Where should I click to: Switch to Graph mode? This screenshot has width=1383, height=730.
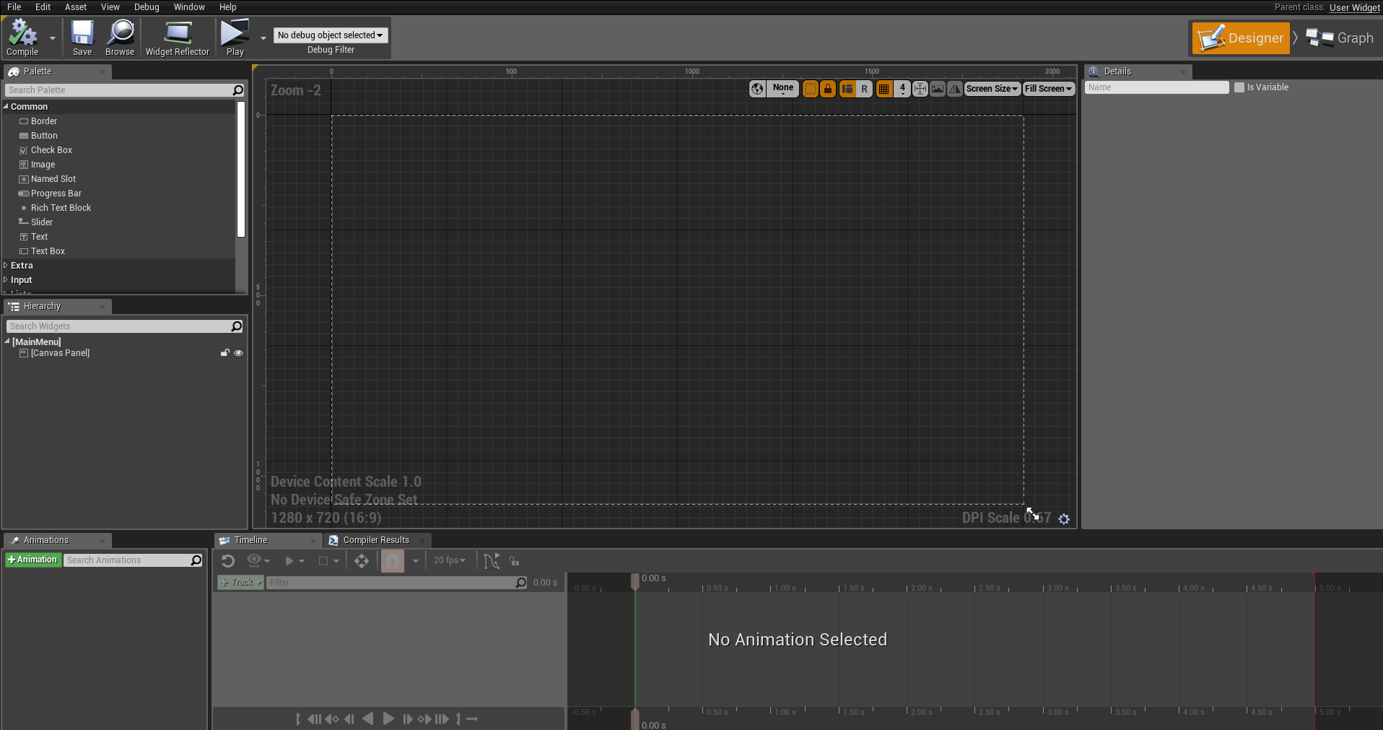tap(1340, 38)
